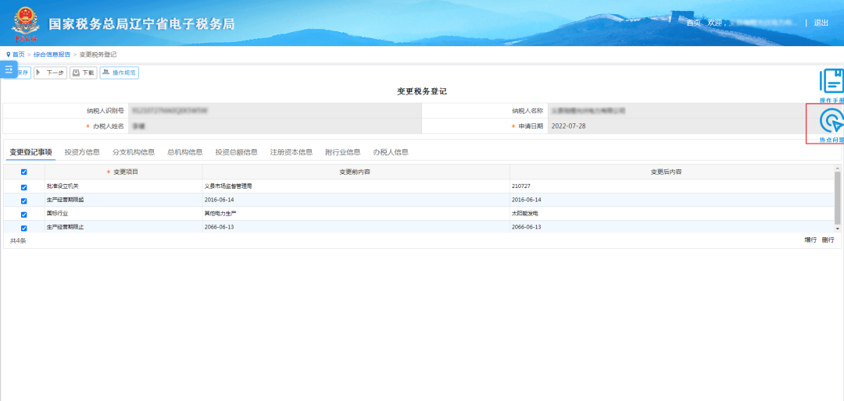This screenshot has width=844, height=401.
Task: Switch to the 注册资本信息 tab
Action: [x=291, y=152]
